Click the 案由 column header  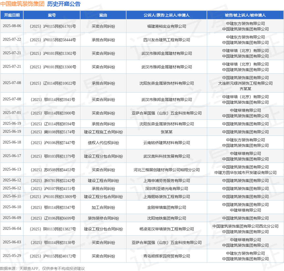click(x=103, y=15)
